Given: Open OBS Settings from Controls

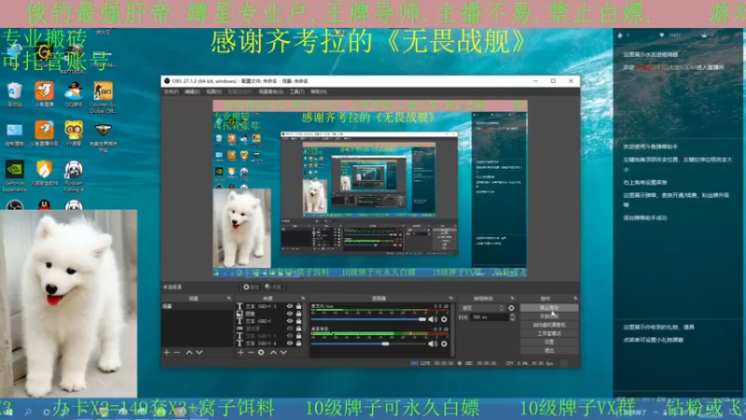Looking at the screenshot, I should 549,342.
